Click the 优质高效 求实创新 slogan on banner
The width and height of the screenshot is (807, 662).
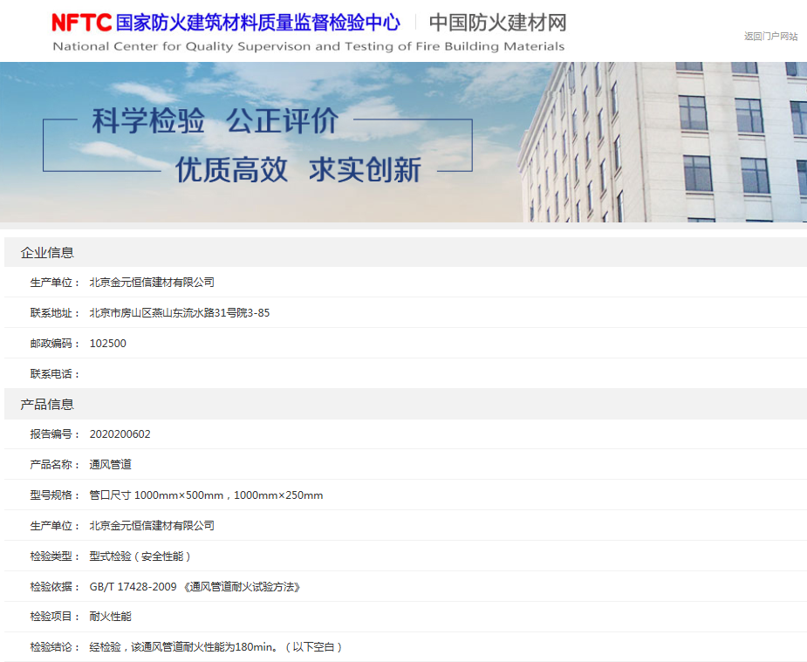(x=297, y=169)
